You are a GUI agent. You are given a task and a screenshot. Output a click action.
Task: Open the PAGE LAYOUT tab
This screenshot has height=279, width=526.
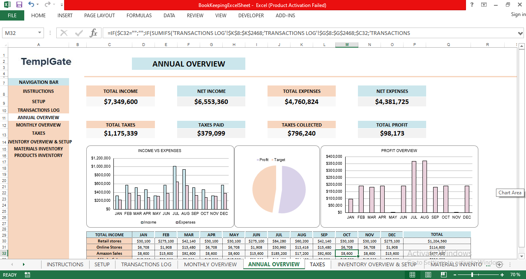point(99,16)
